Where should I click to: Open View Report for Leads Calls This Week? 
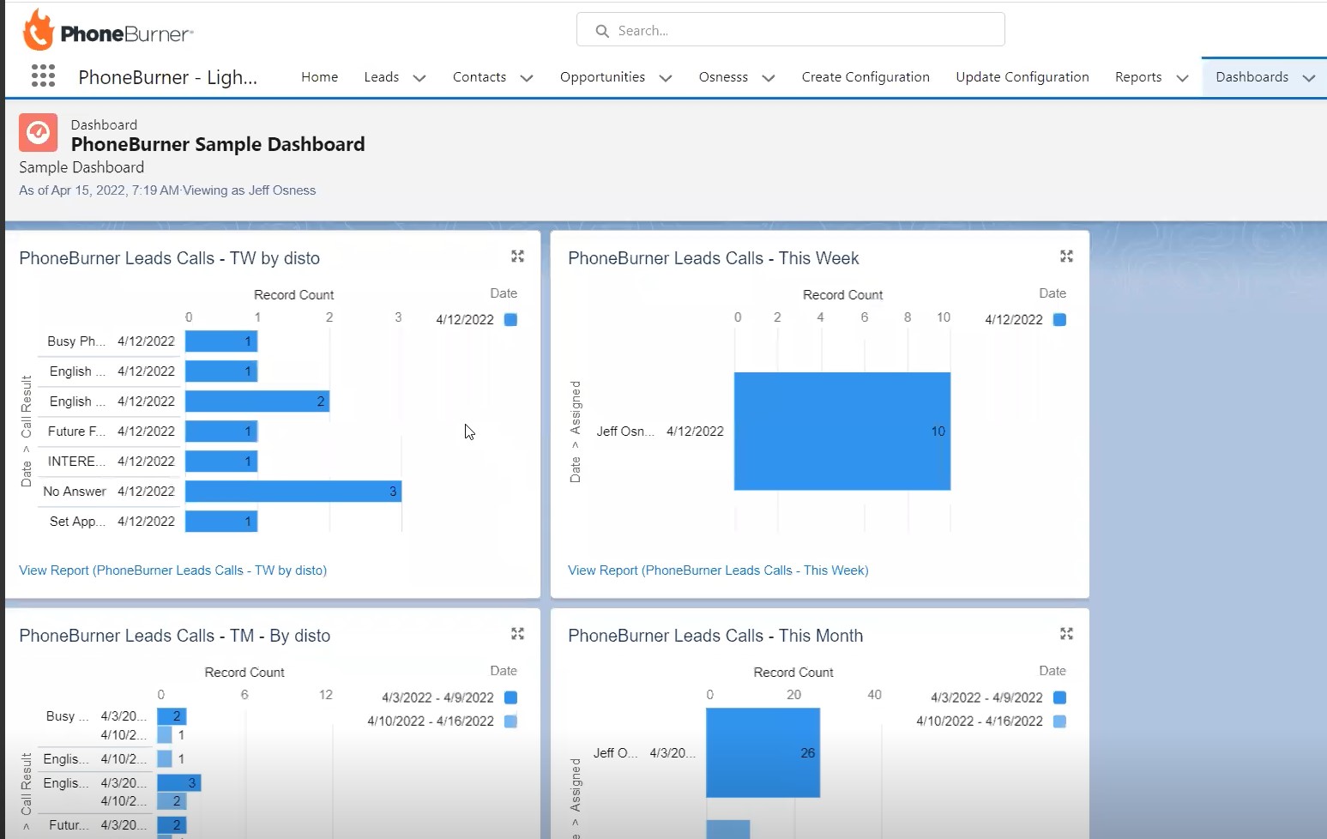pos(718,570)
